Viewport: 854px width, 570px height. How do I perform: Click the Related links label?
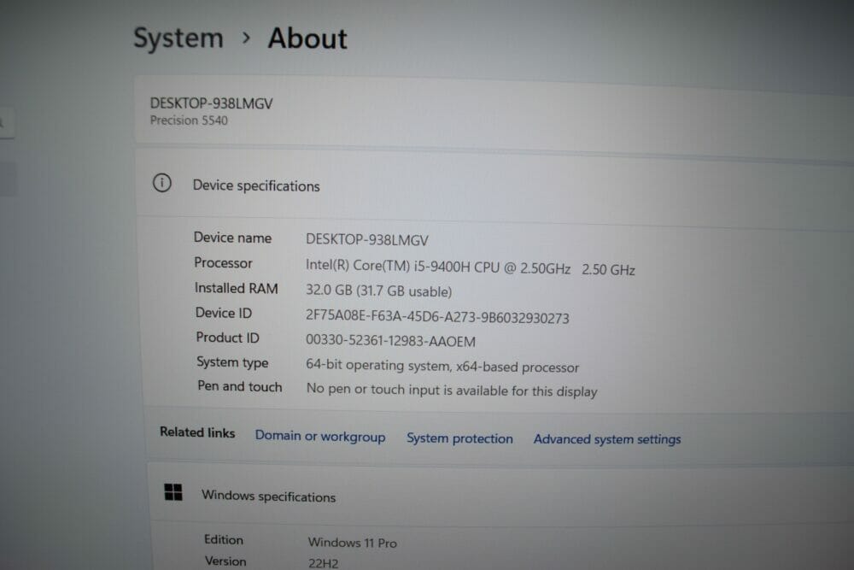[x=197, y=432]
